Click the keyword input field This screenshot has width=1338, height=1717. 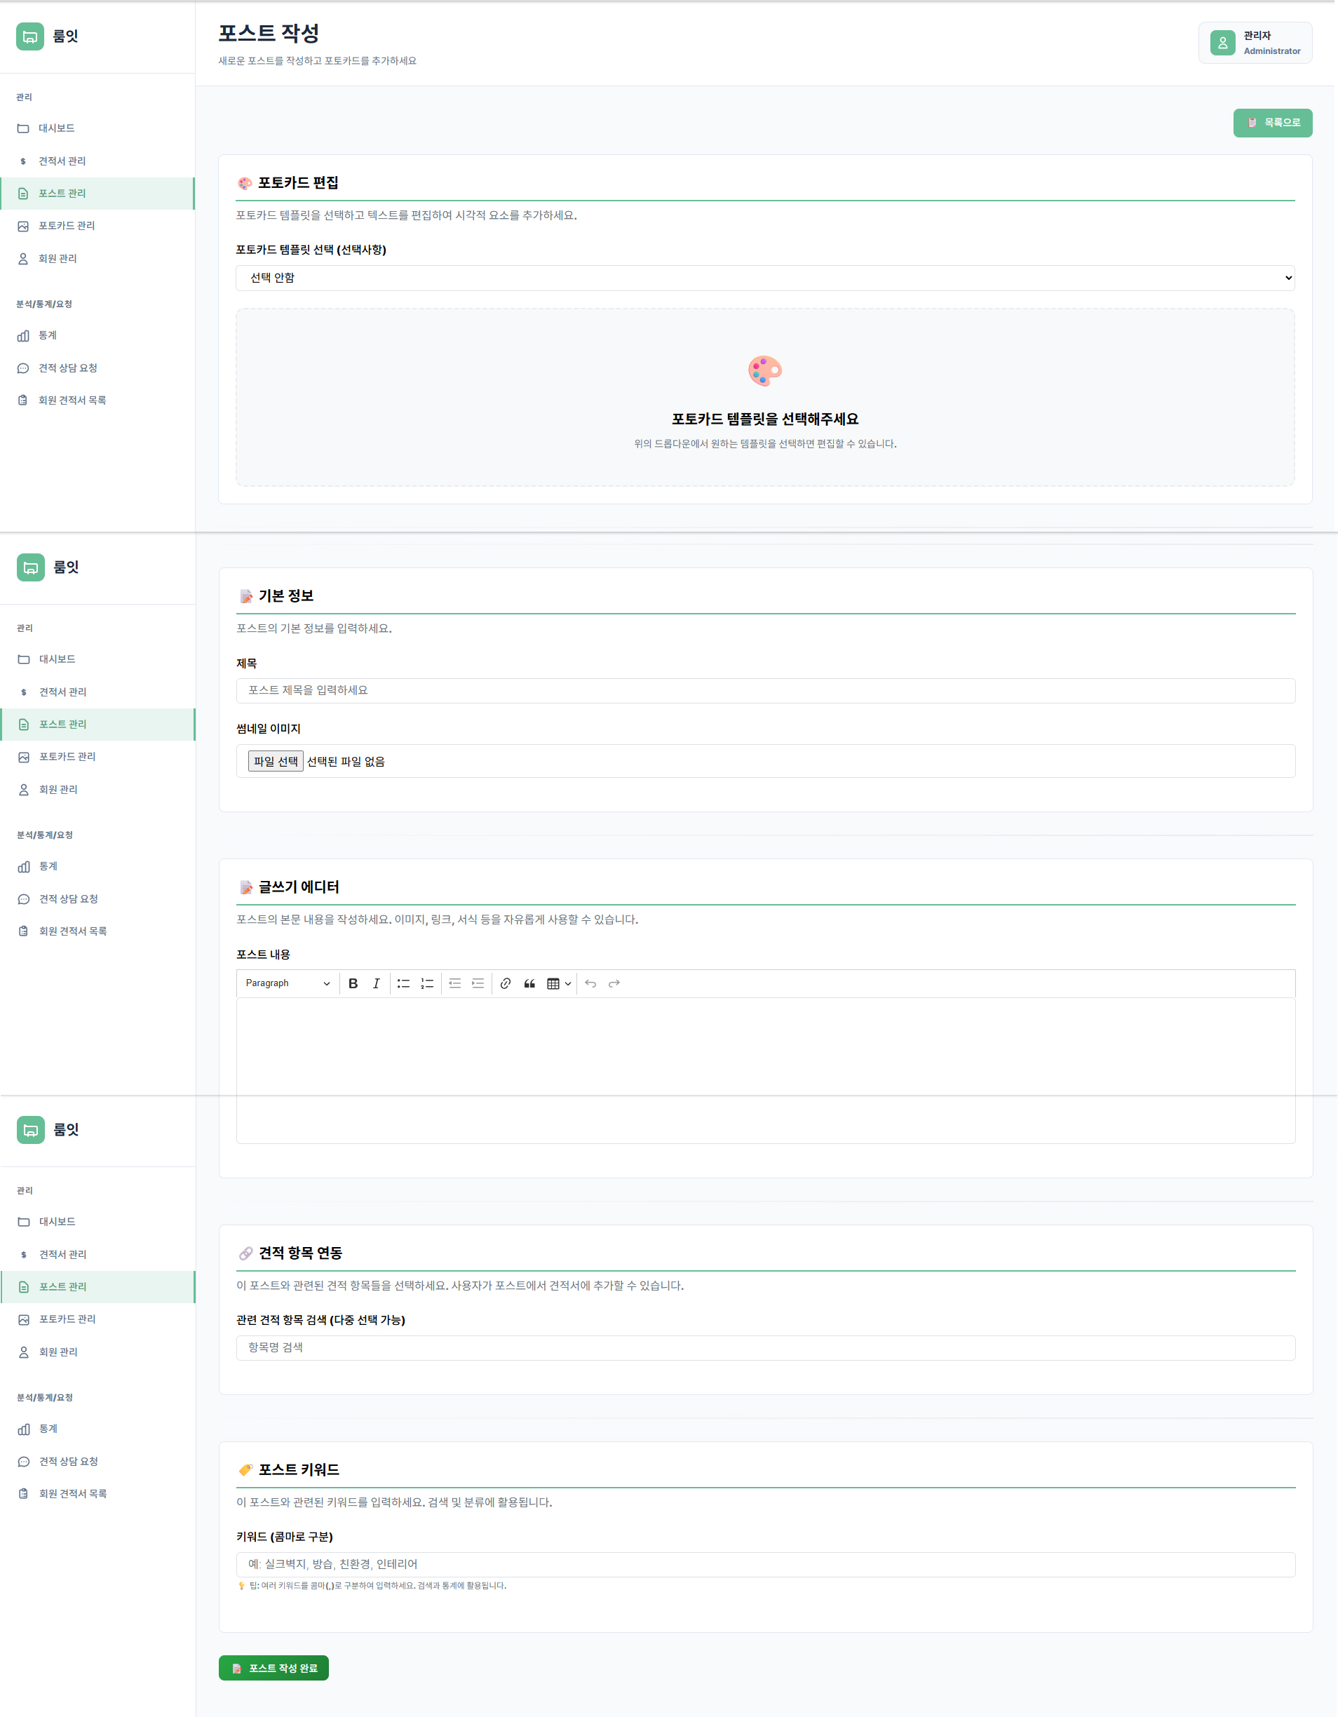pos(764,1565)
